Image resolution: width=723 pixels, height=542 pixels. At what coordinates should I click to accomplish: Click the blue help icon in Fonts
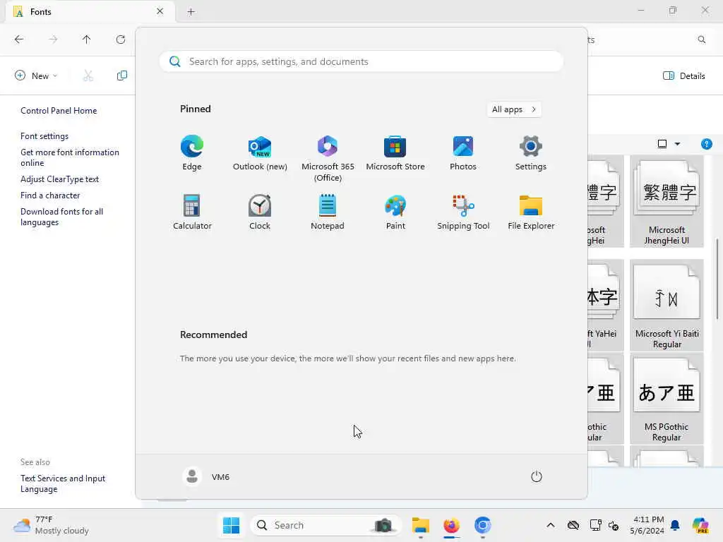point(706,144)
